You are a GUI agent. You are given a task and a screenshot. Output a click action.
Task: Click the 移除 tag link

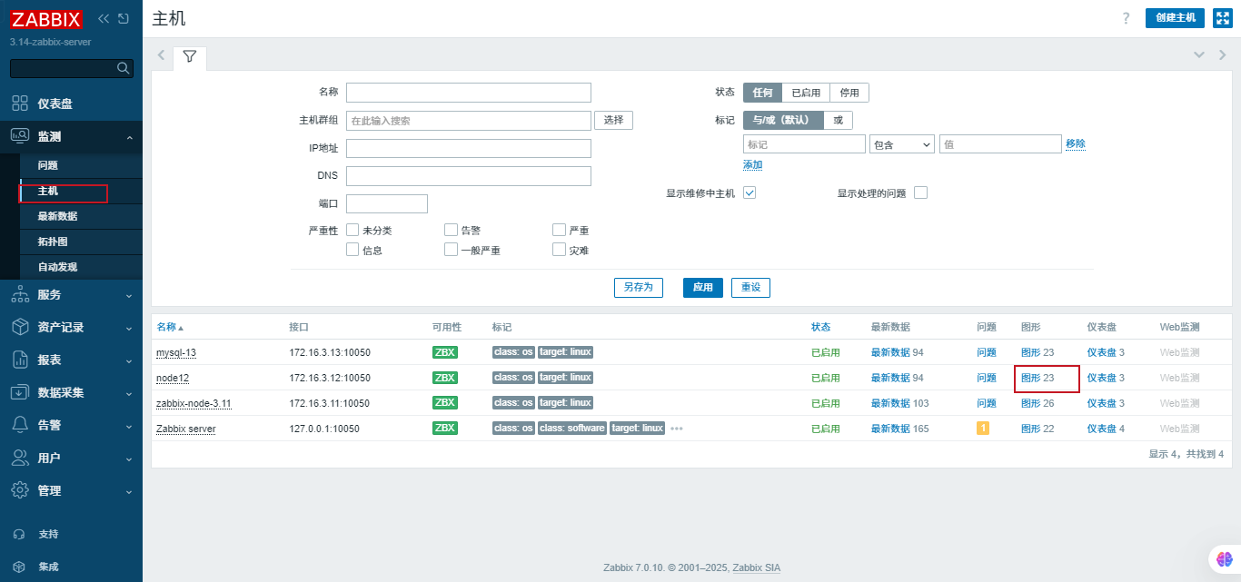point(1076,143)
